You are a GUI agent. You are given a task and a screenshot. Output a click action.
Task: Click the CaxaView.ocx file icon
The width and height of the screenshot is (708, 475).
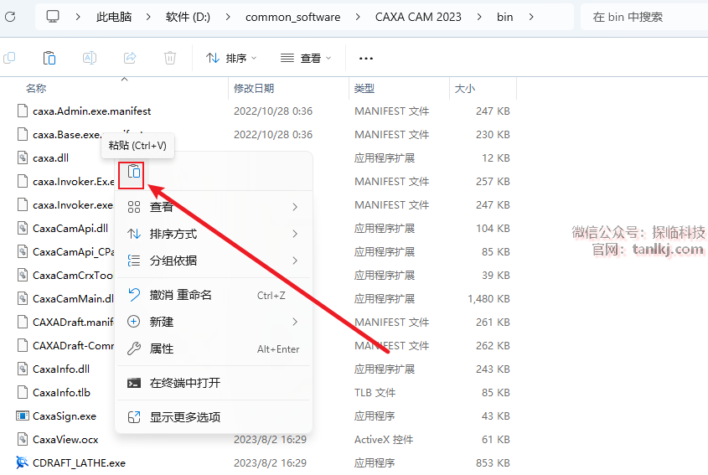coord(22,439)
